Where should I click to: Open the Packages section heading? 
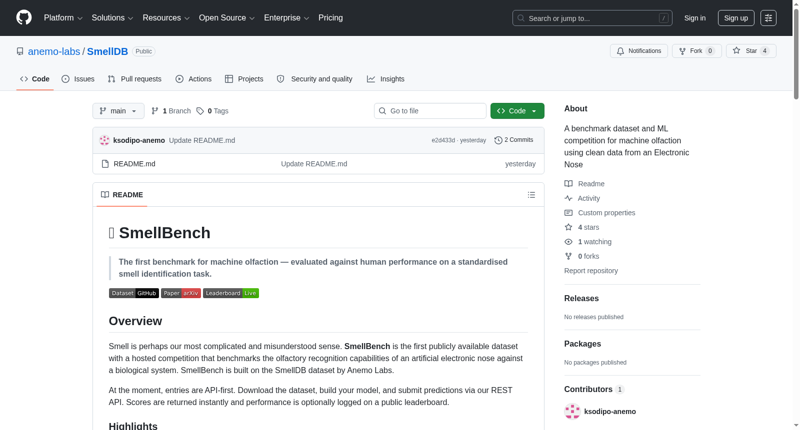point(582,344)
